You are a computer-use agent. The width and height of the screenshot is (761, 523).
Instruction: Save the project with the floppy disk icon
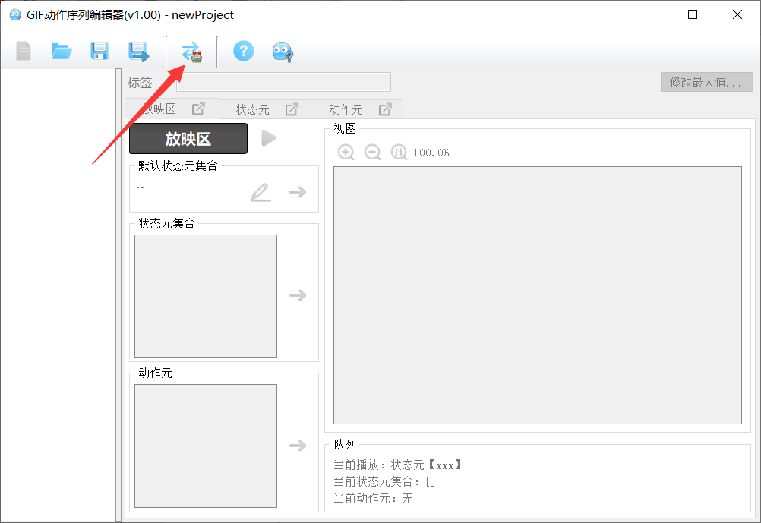pos(99,52)
